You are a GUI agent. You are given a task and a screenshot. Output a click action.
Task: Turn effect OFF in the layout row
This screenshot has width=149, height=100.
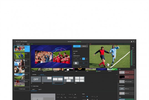click(36, 79)
